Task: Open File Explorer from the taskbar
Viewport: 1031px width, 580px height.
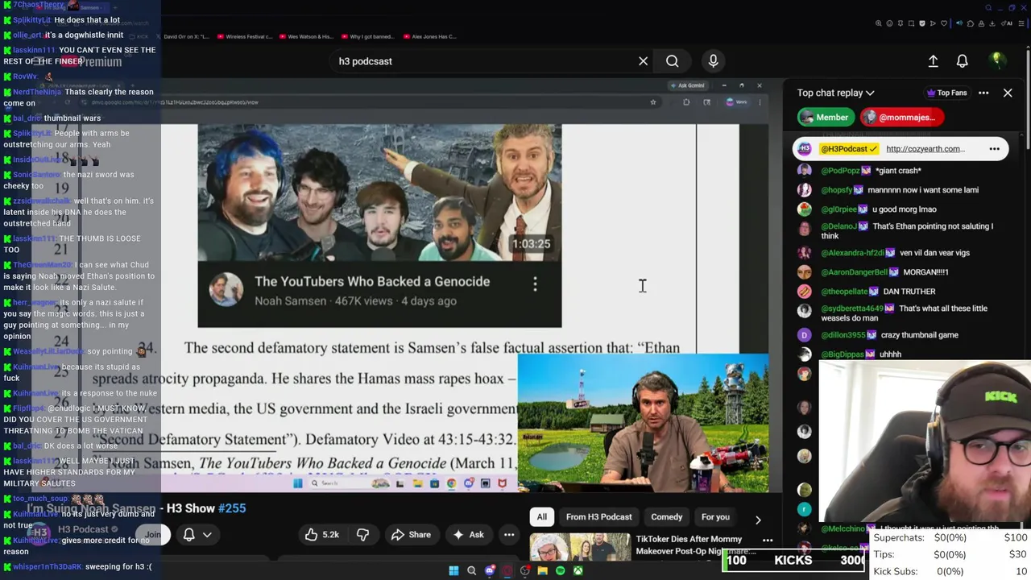Action: [x=543, y=571]
